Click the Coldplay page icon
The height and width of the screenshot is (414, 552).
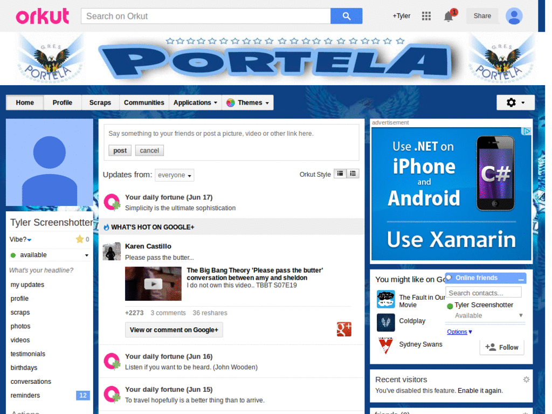tap(385, 322)
